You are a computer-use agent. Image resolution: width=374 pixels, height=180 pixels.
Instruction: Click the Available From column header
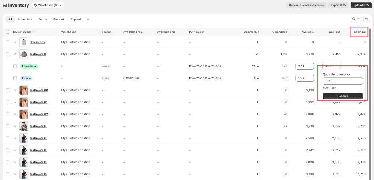point(133,32)
